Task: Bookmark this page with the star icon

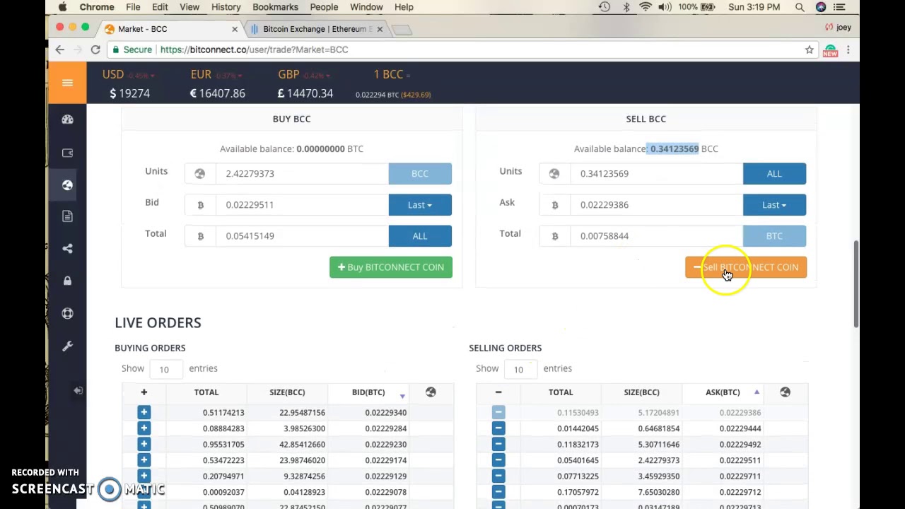Action: tap(809, 49)
